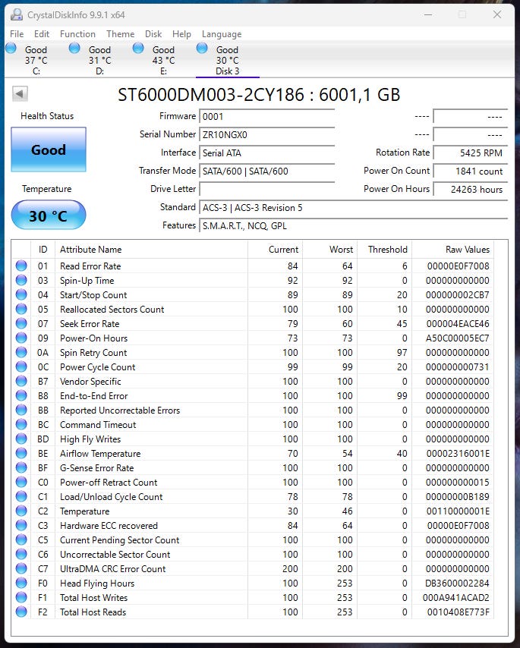Select the Vendor Specific attribute row
Image resolution: width=520 pixels, height=648 pixels.
(x=253, y=382)
